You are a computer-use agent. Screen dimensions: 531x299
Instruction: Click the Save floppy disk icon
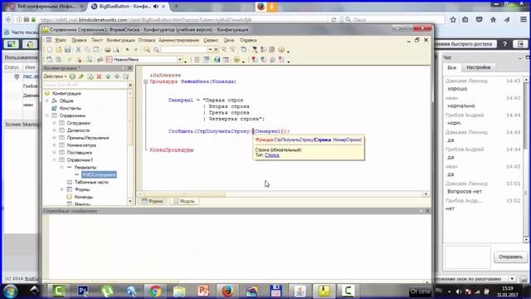pos(67,50)
